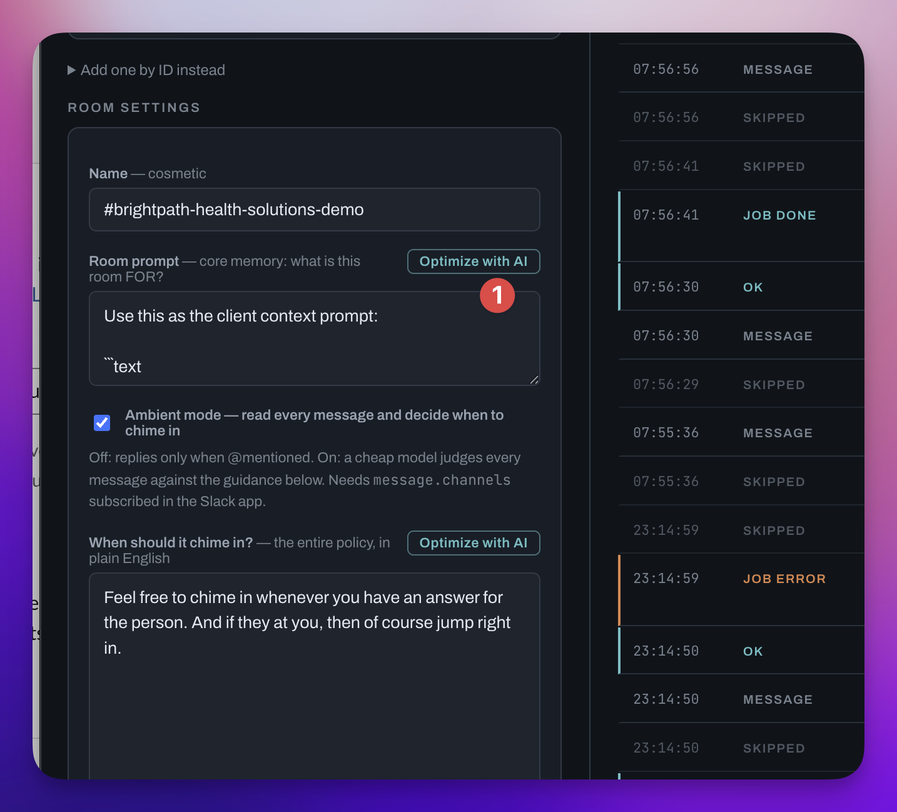
Task: Select the 07:56:56 MESSAGE log row
Action: click(x=741, y=69)
